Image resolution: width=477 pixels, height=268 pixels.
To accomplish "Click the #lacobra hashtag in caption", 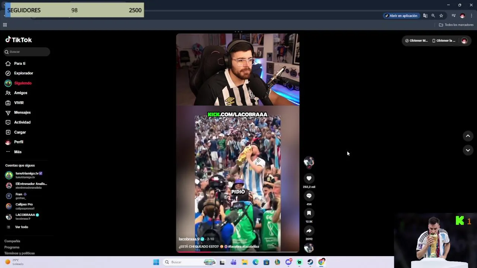I will point(234,246).
